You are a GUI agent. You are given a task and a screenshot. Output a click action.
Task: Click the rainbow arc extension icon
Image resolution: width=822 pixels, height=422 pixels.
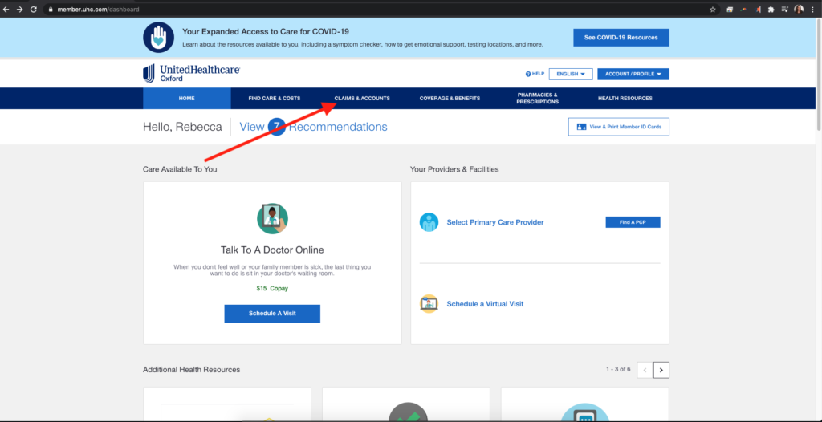[x=743, y=10]
